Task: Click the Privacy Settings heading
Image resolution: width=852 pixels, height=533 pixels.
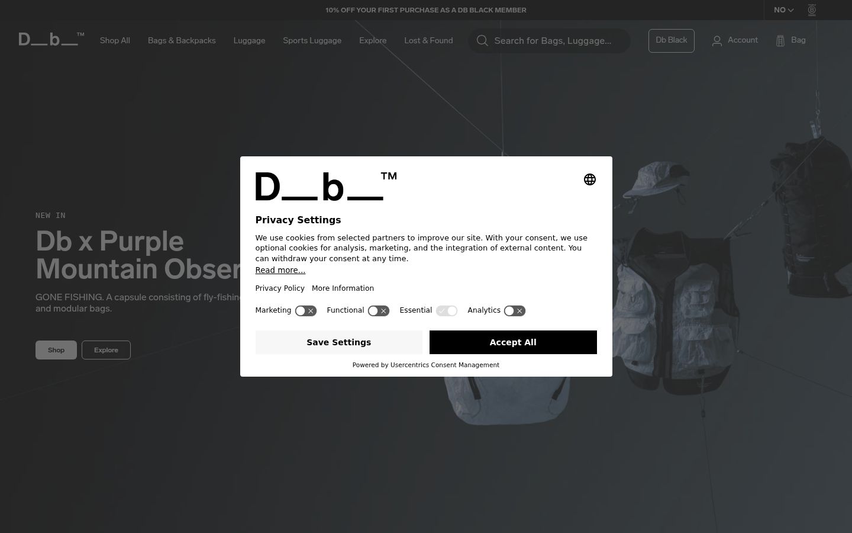Action: (x=298, y=220)
